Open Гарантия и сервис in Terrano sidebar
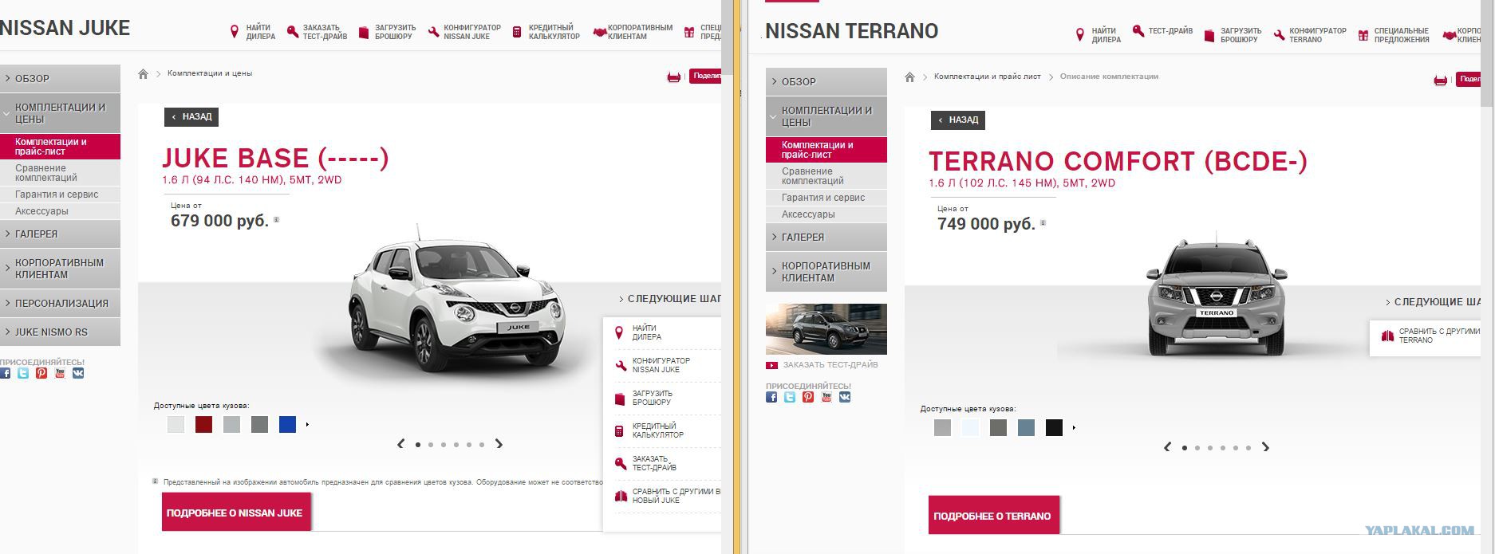Screen dimensions: 1495x554 (x=826, y=198)
